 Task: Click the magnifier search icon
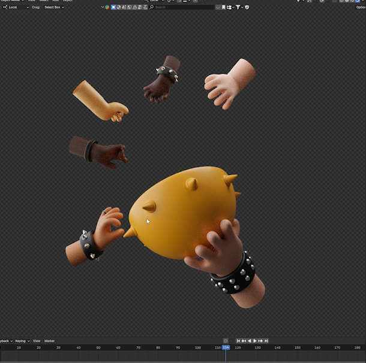click(x=151, y=7)
